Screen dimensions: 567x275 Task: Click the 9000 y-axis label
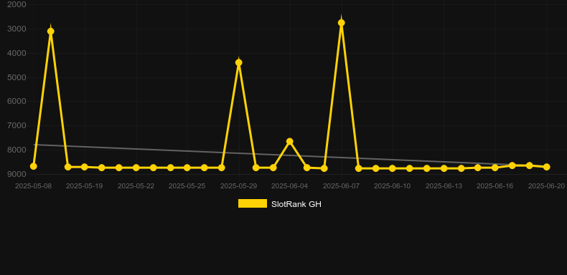point(17,174)
